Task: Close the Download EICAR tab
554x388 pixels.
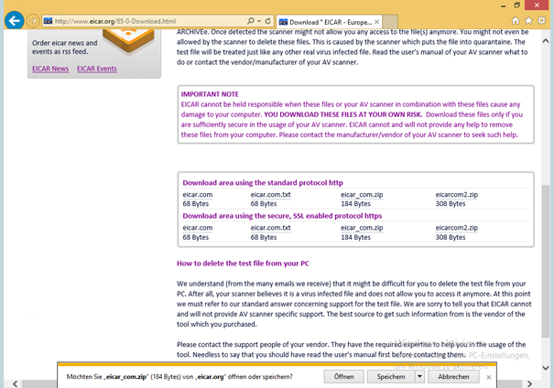Action: pyautogui.click(x=376, y=22)
